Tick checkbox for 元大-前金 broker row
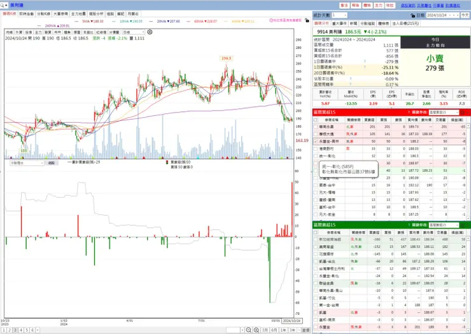471x334 pixels. 316,214
